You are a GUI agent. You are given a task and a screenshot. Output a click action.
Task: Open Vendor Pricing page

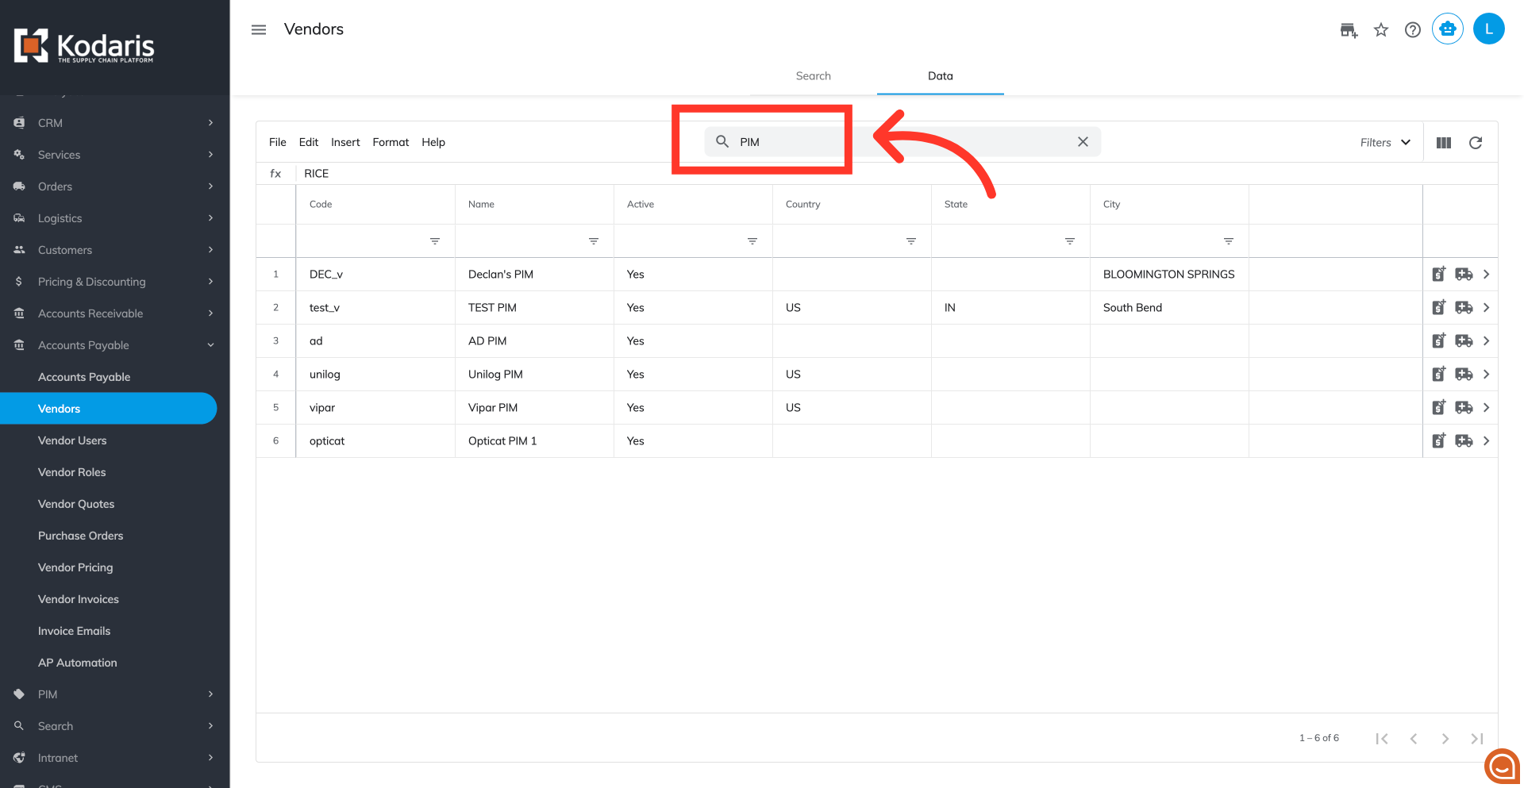click(x=75, y=567)
